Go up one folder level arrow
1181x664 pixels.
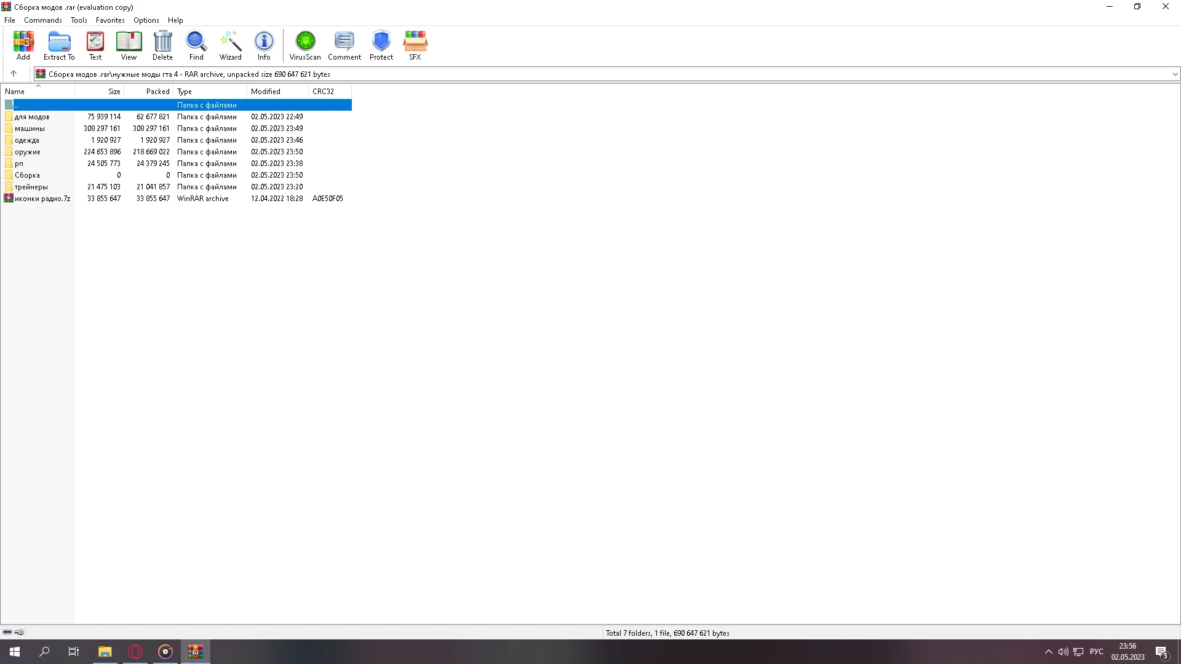tap(14, 74)
